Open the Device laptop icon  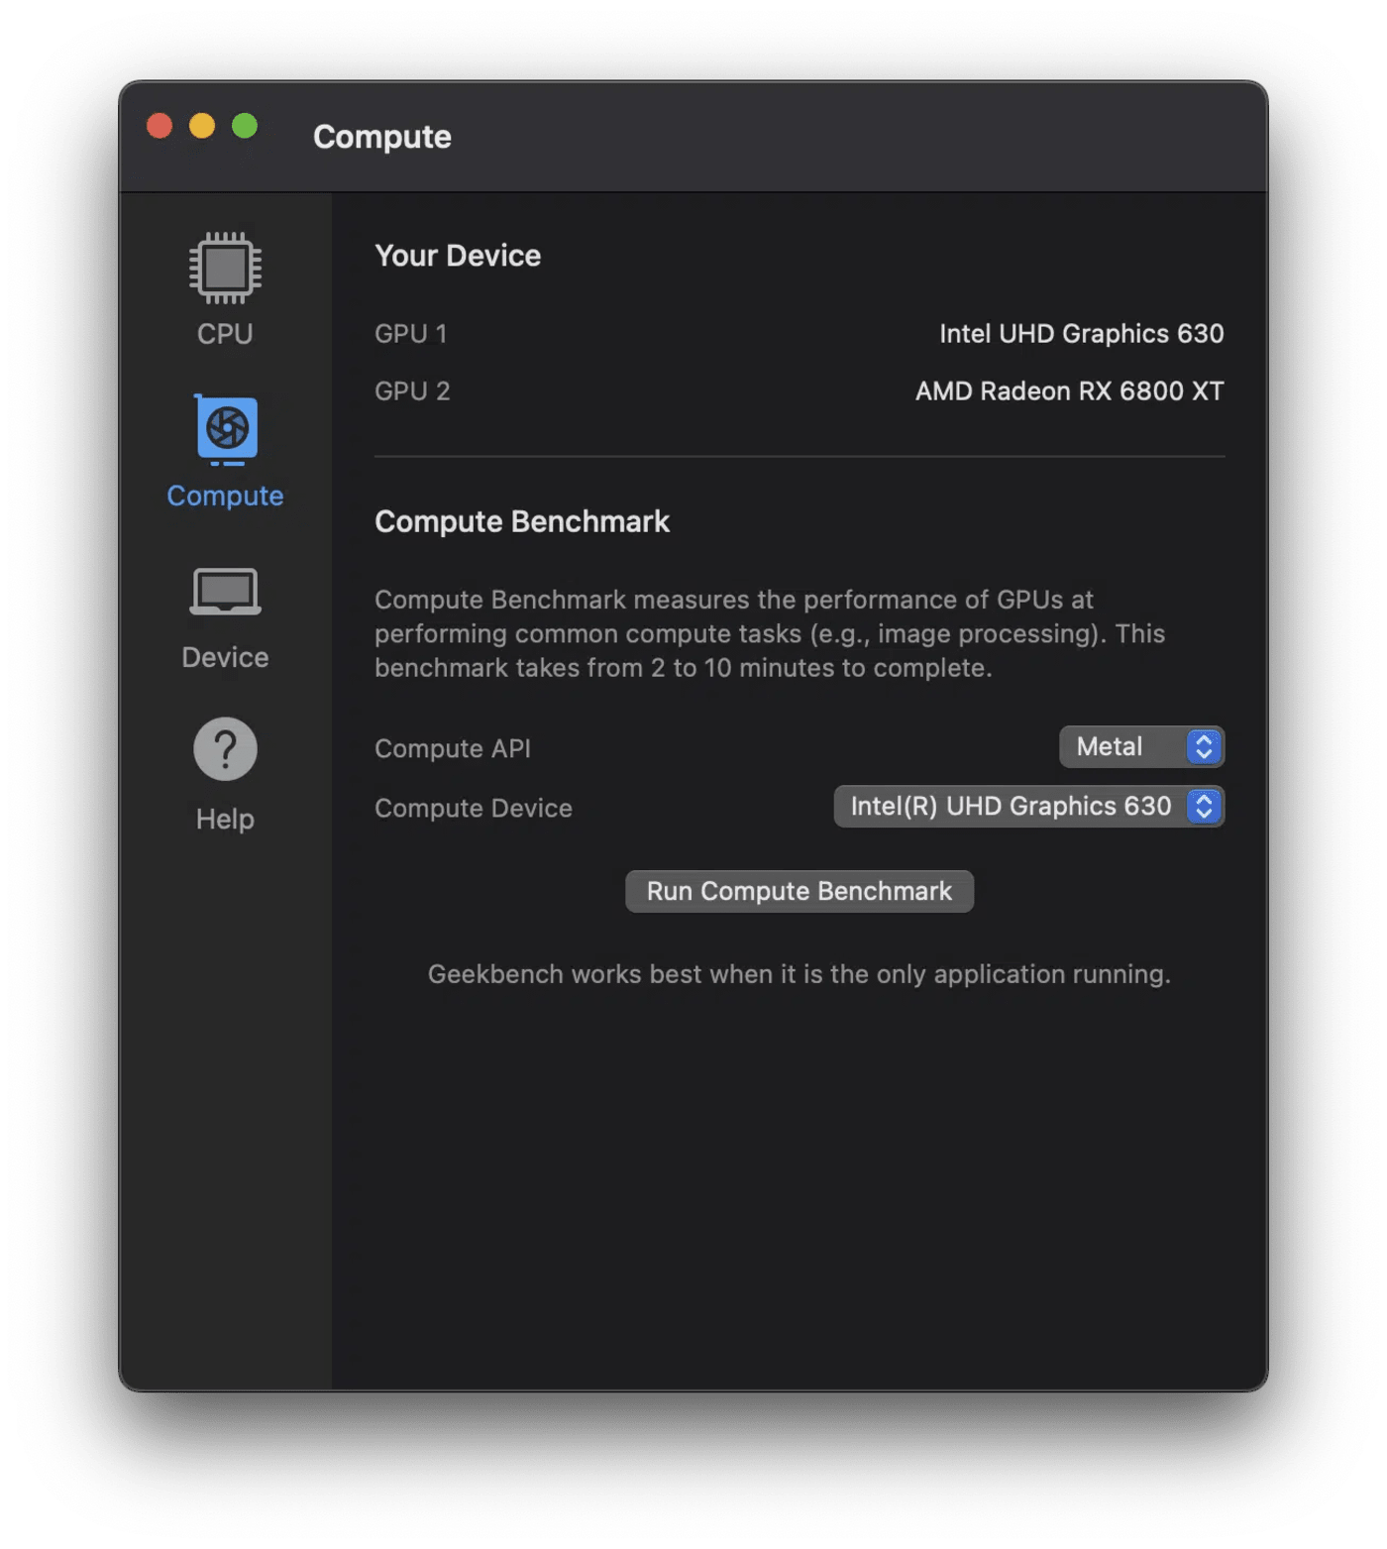(225, 592)
